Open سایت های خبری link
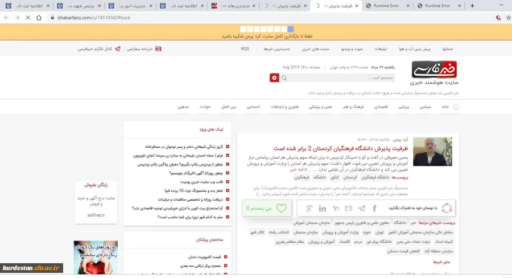The height and width of the screenshot is (278, 512). [315, 49]
